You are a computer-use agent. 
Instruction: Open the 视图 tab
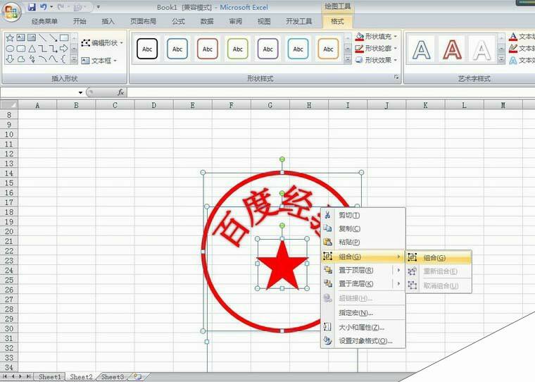[x=264, y=22]
